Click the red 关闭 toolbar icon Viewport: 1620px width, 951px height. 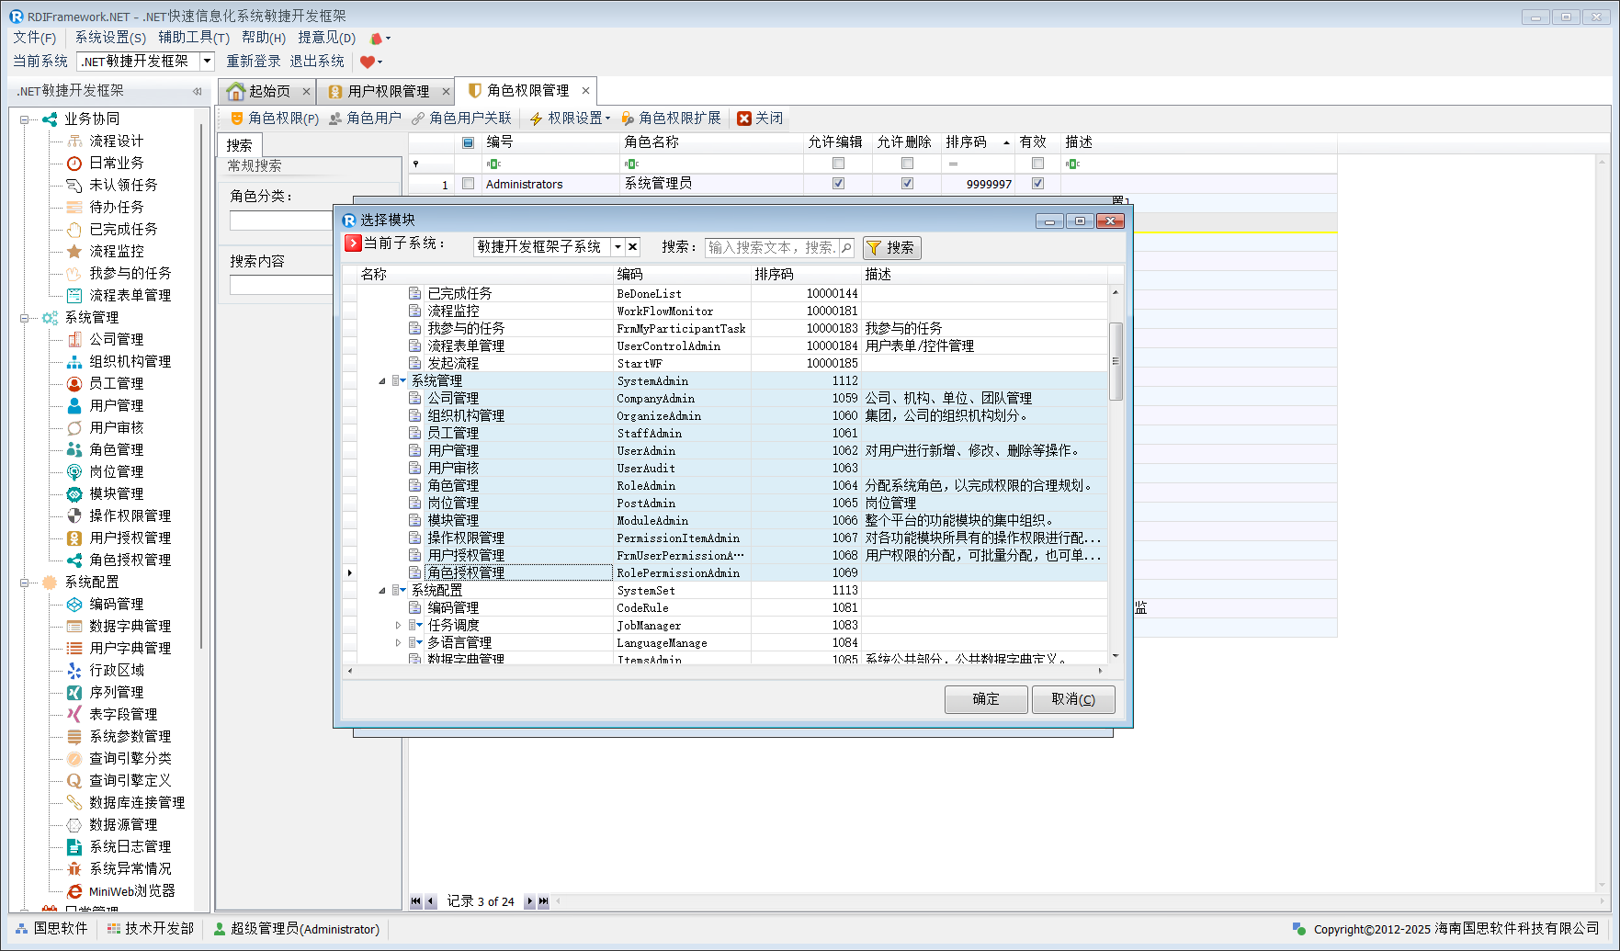tap(744, 119)
